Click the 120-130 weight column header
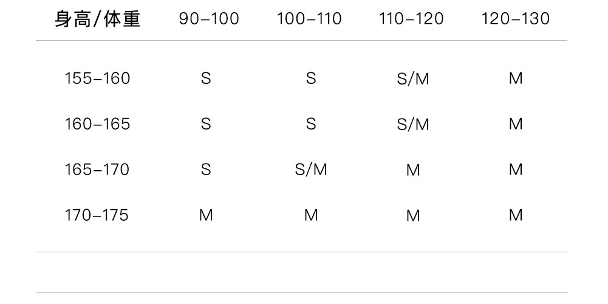Screen dimensions: 608x304 [516, 19]
